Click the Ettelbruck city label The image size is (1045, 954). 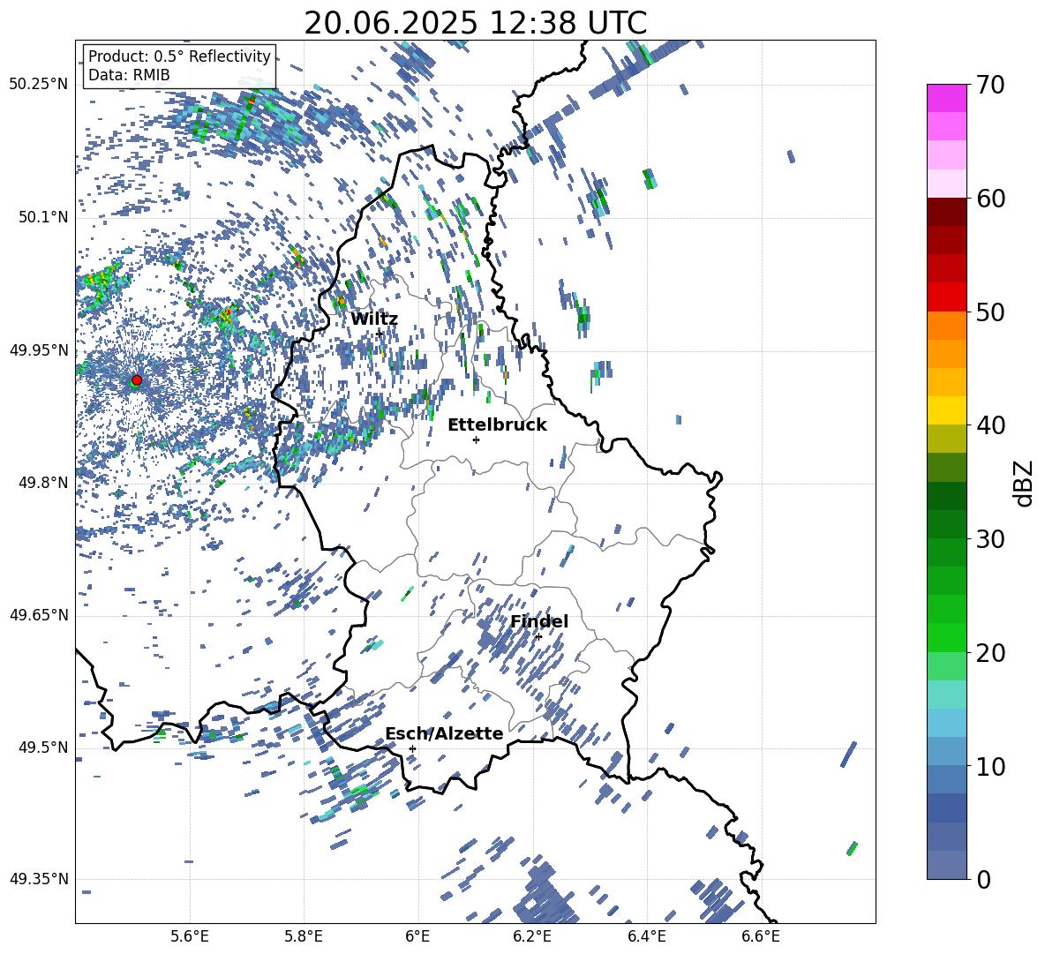pos(497,425)
